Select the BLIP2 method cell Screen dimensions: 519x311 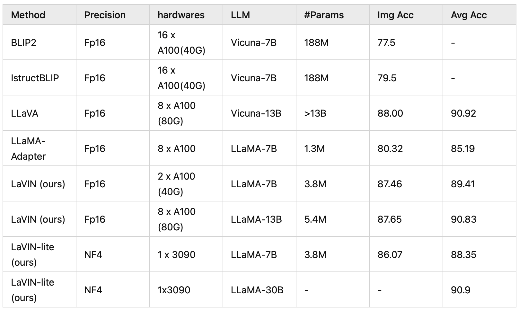(x=24, y=43)
